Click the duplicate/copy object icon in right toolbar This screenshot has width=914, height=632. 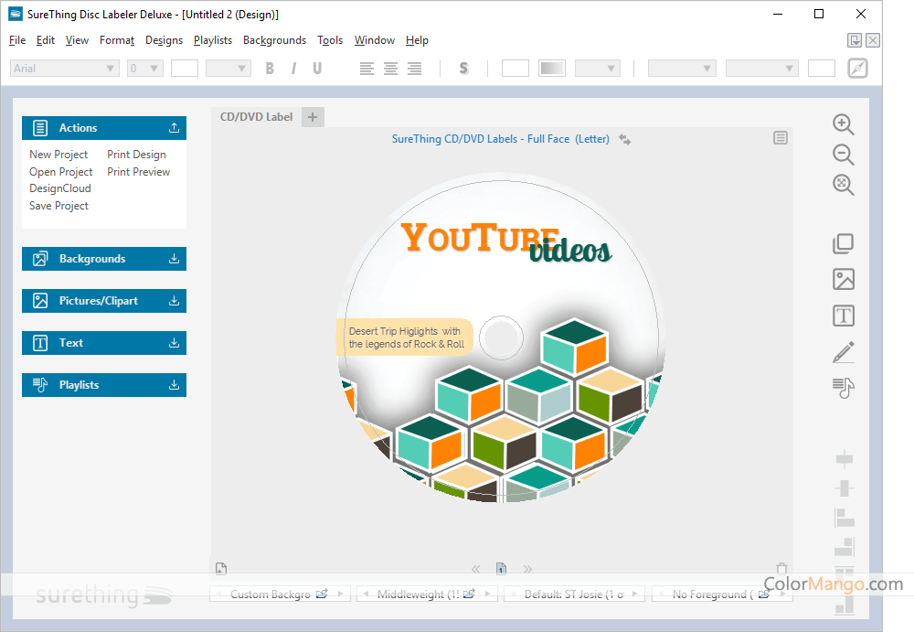[843, 243]
